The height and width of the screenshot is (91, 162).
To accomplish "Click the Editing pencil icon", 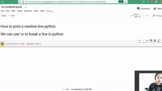I will click(x=154, y=16).
